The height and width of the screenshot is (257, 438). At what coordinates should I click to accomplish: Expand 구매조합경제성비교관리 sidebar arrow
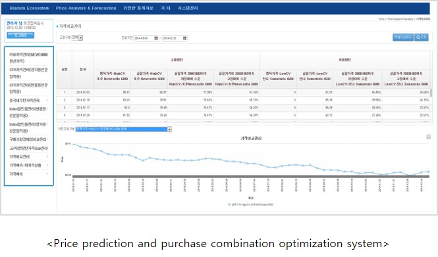click(47, 139)
